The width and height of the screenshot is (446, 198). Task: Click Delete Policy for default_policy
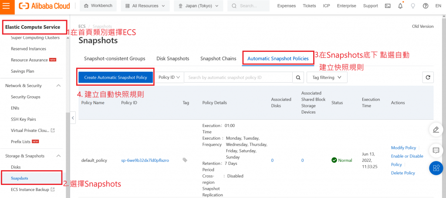(x=403, y=173)
